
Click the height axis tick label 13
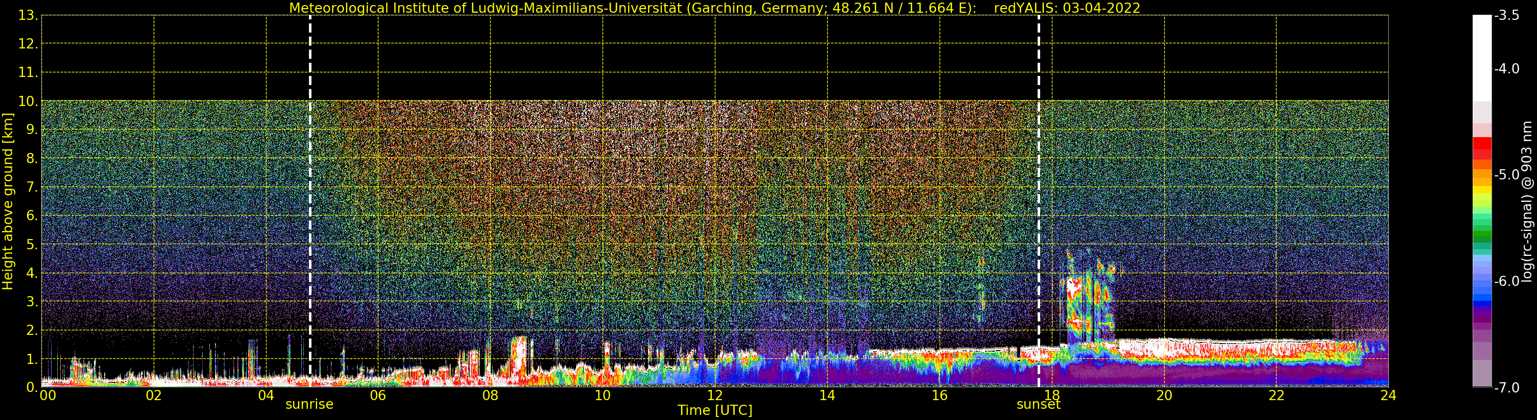tap(29, 15)
